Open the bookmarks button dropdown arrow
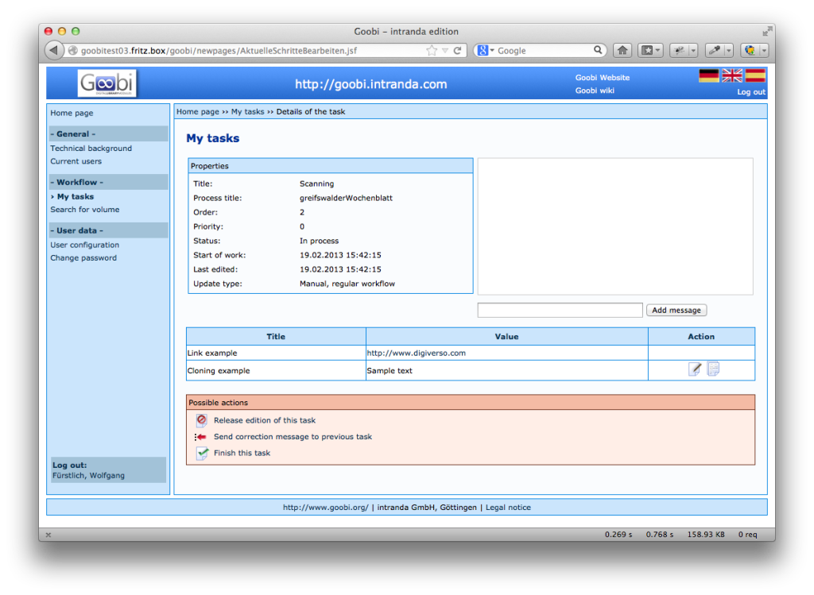The image size is (814, 595). coord(658,50)
